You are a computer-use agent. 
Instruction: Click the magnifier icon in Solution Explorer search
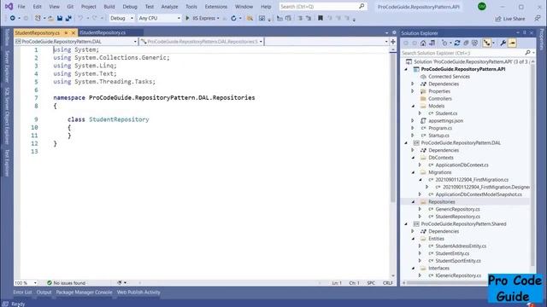click(527, 53)
